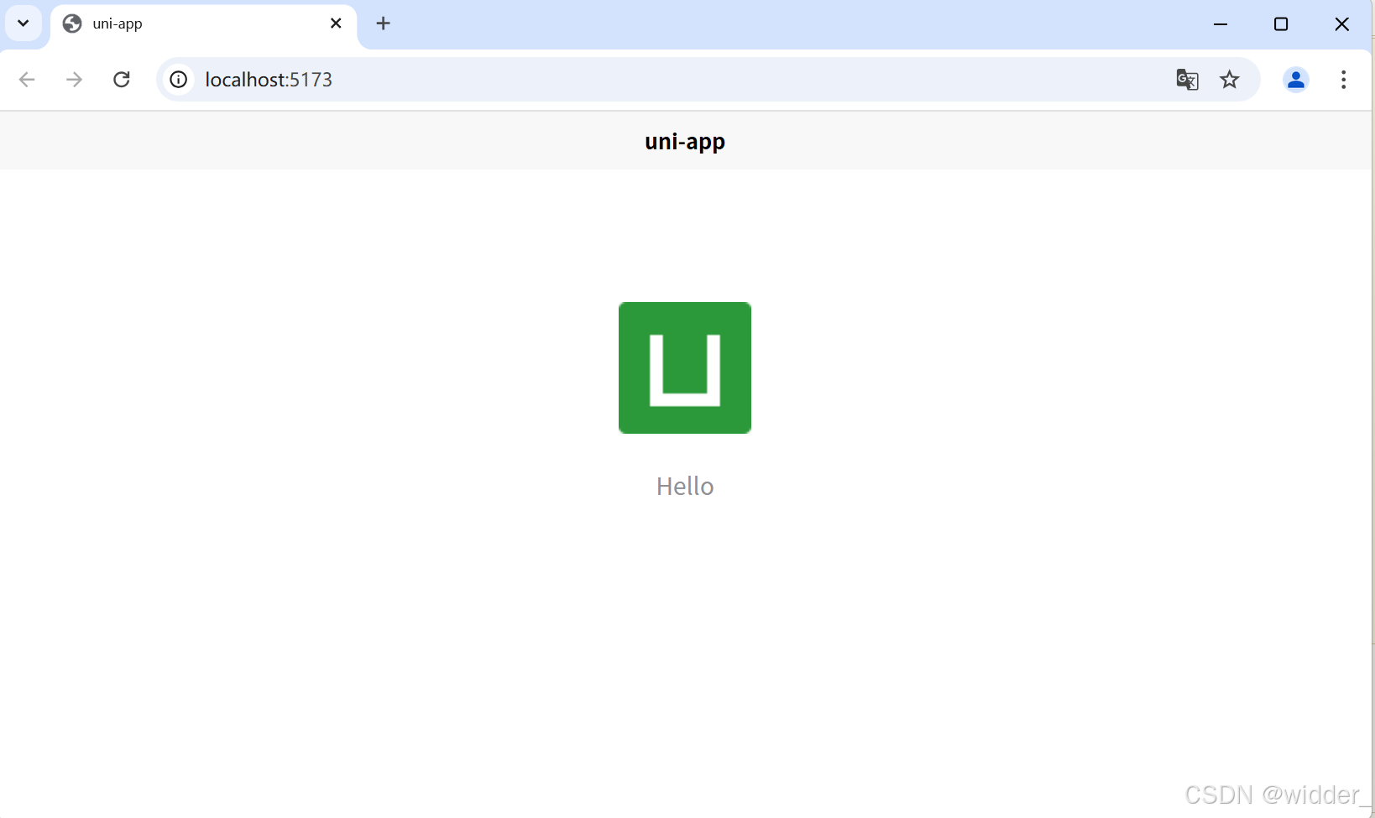
Task: Open Chrome three-dot menu
Action: point(1344,80)
